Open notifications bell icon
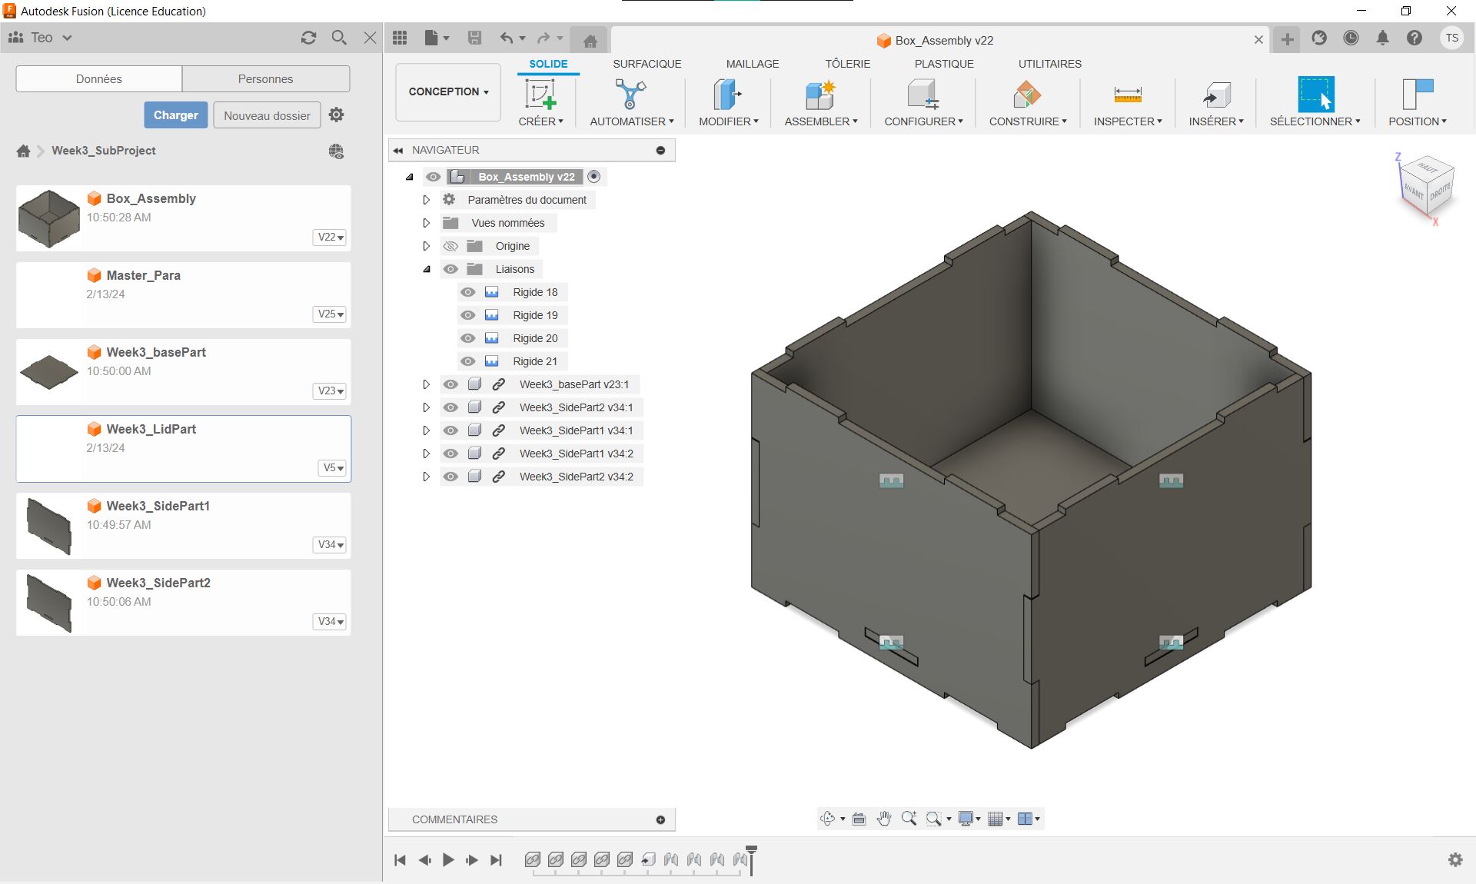 pyautogui.click(x=1382, y=38)
